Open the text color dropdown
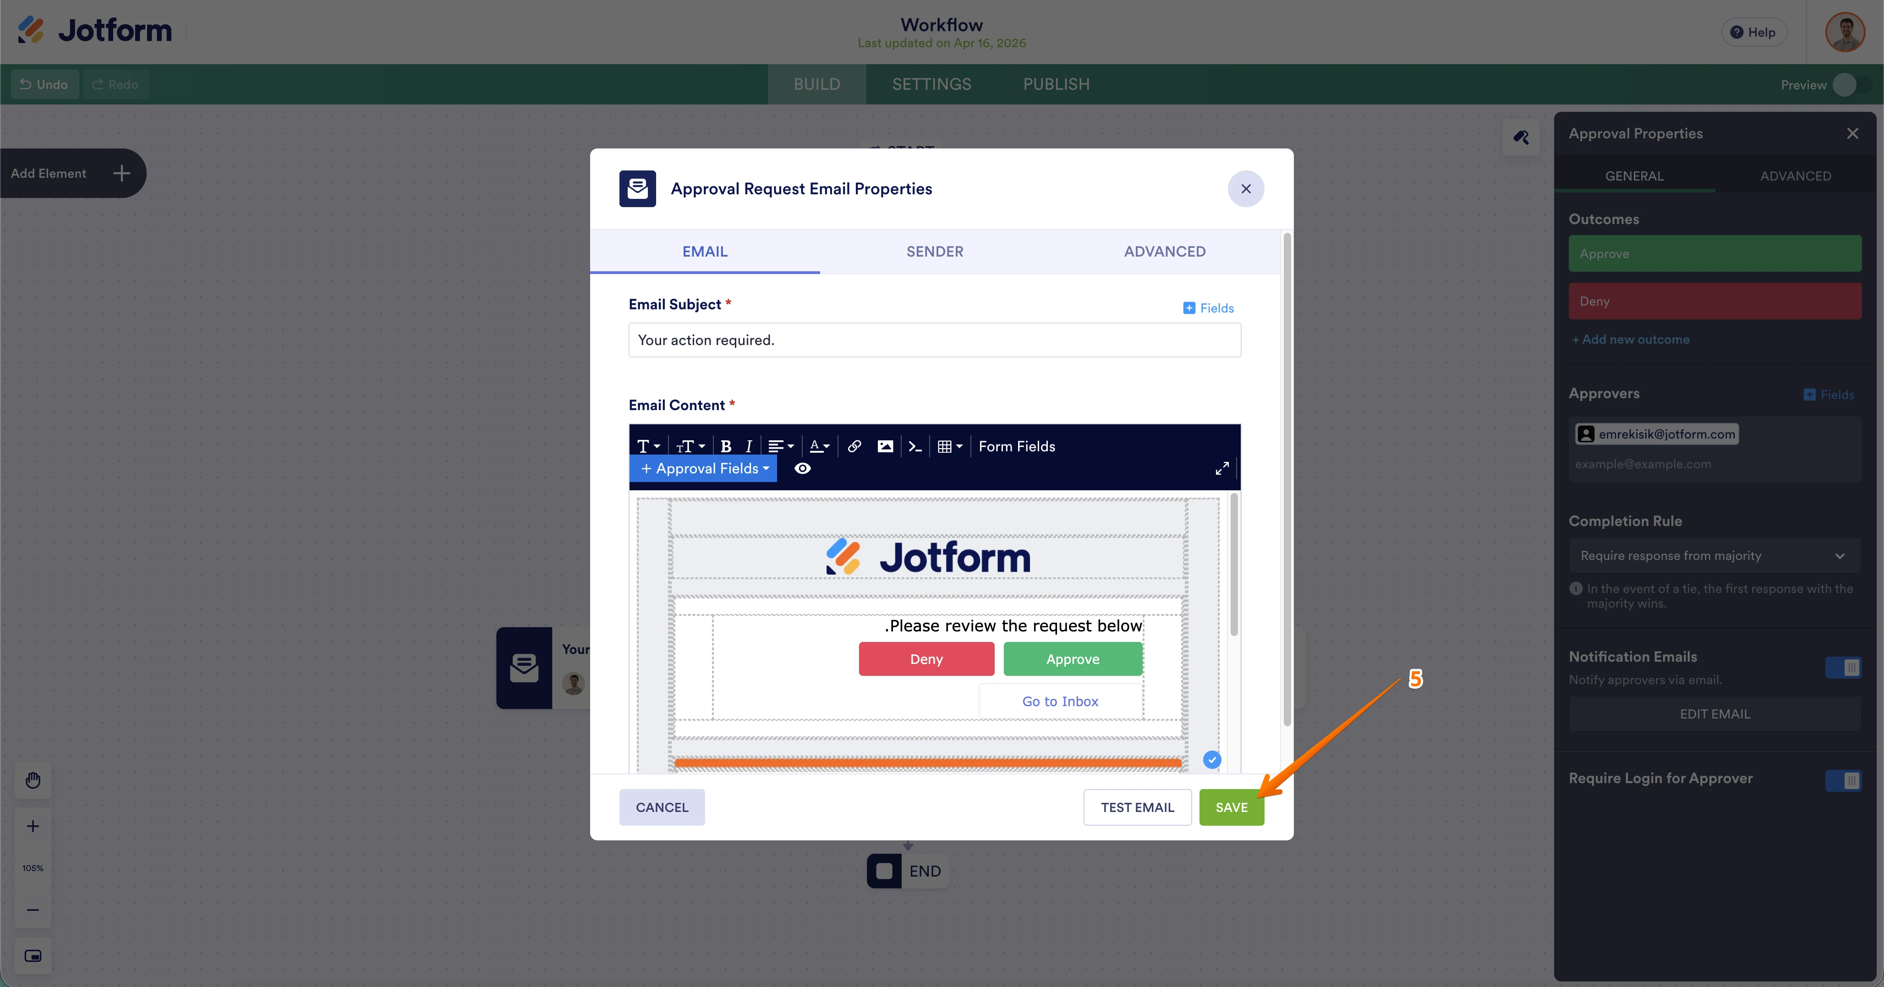 [819, 446]
